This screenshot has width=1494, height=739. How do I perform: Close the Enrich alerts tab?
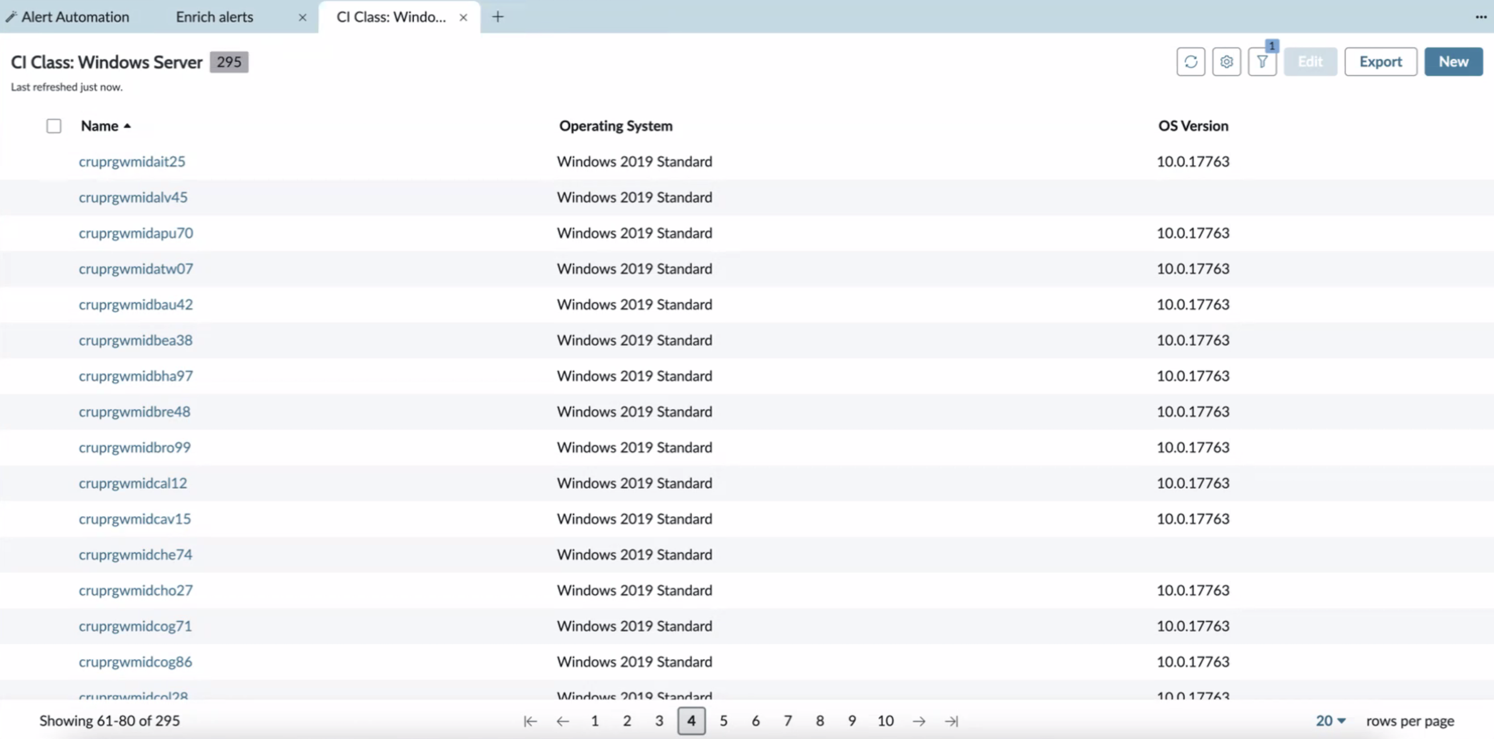point(302,18)
